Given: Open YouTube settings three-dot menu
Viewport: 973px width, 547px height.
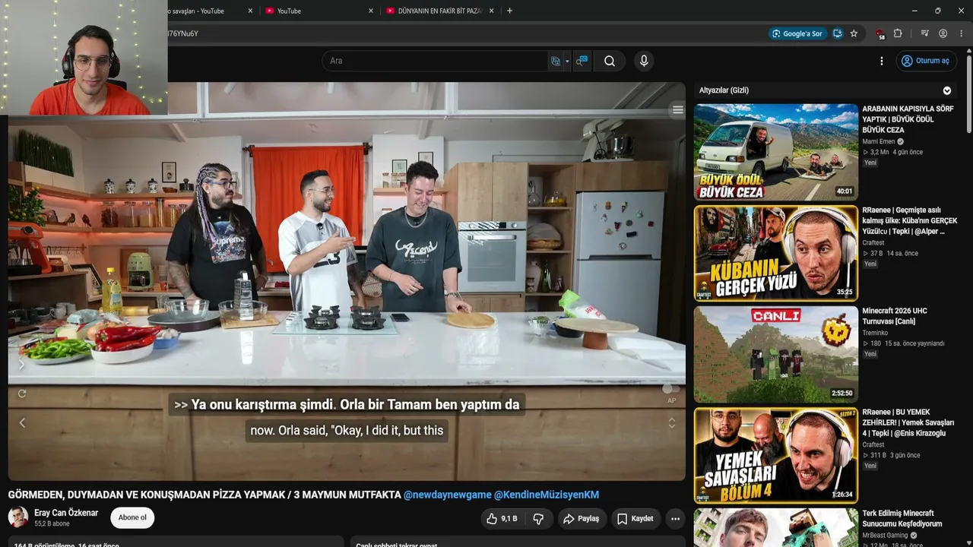Looking at the screenshot, I should (x=882, y=61).
